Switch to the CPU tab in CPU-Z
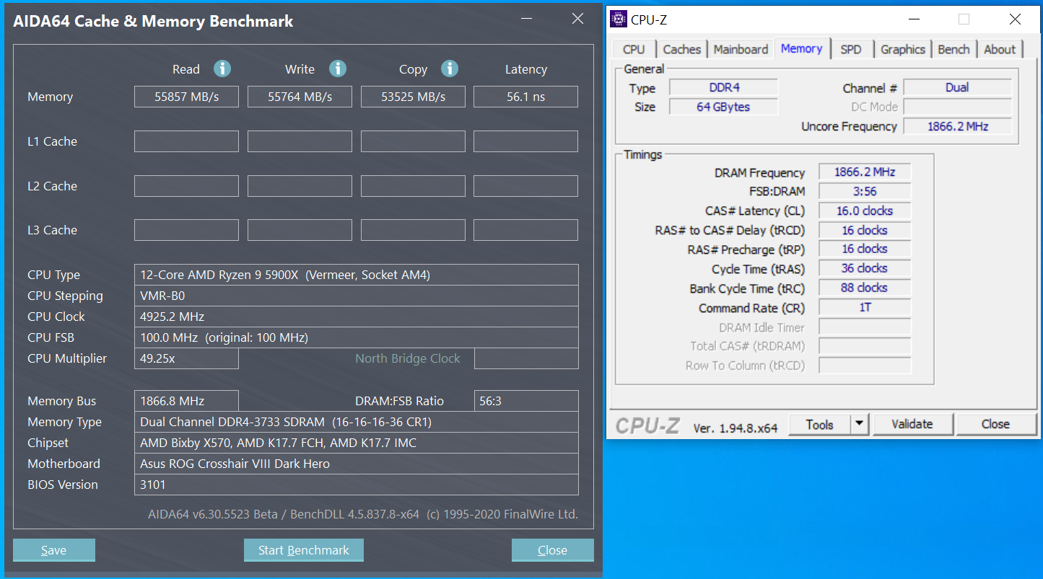 [634, 49]
